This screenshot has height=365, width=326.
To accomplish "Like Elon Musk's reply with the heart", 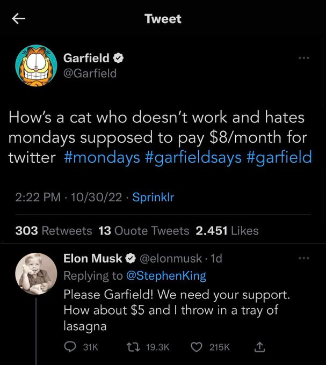I will tap(197, 347).
